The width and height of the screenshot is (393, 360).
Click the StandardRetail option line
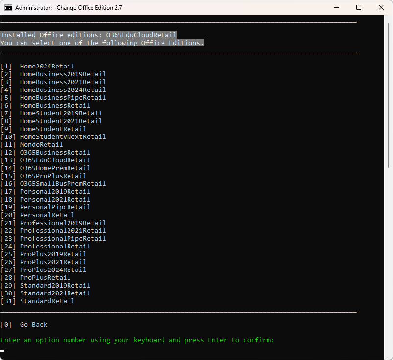coord(47,301)
